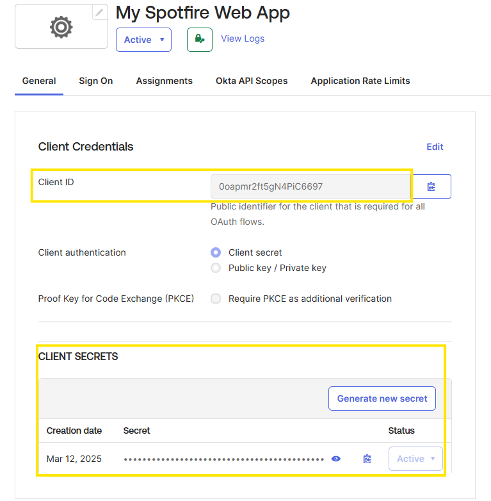Click the Creation date column header

pos(74,431)
